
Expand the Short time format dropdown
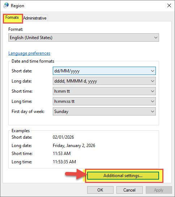click(104, 91)
